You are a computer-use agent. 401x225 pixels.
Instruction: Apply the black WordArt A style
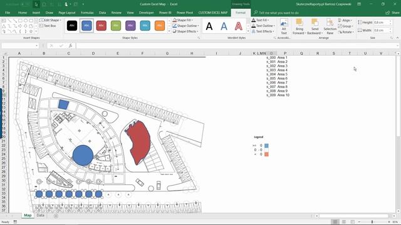tap(209, 26)
